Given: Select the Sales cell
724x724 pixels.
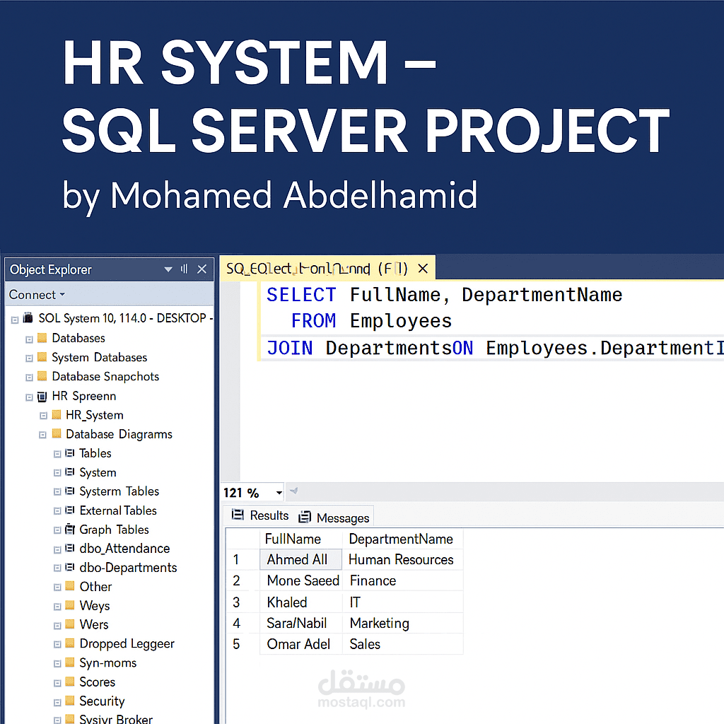Looking at the screenshot, I should click(402, 644).
